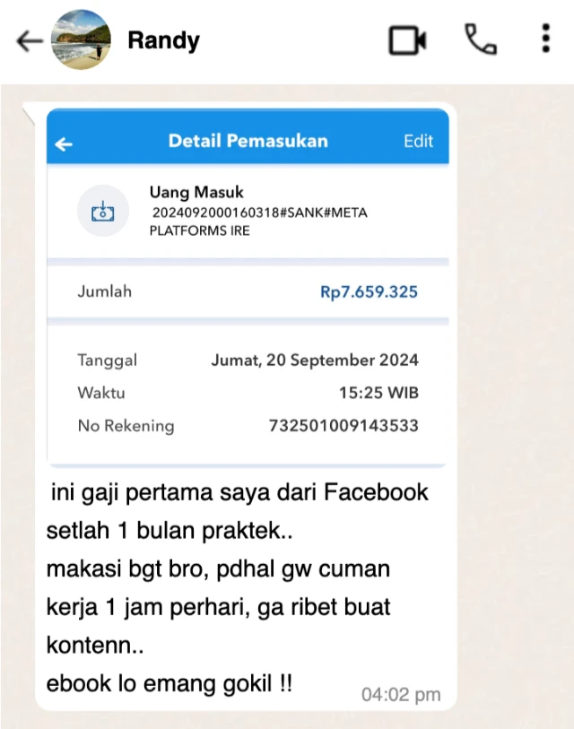Start a voice call with Randy

tap(481, 39)
